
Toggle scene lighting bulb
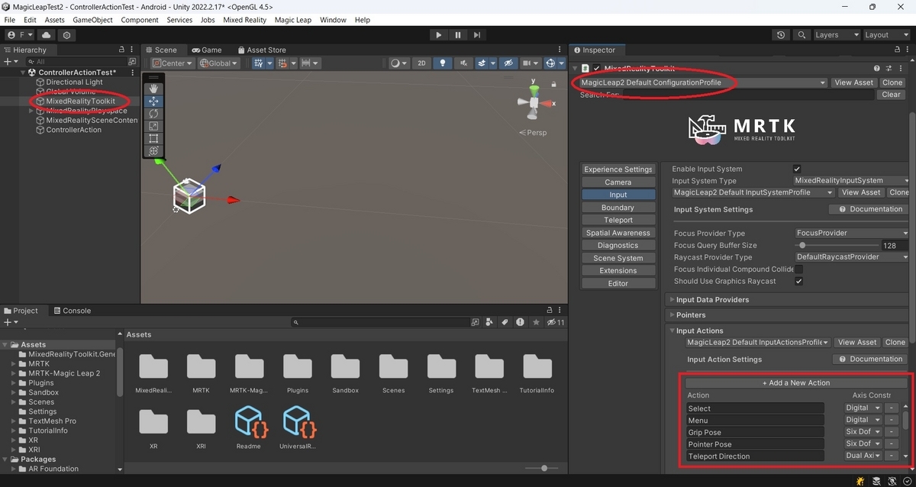click(x=443, y=63)
